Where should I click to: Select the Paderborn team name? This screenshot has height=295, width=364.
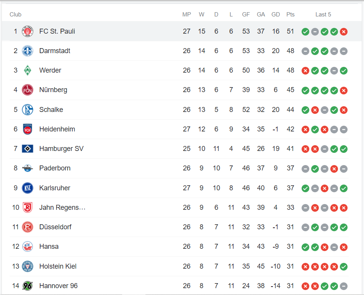point(55,168)
